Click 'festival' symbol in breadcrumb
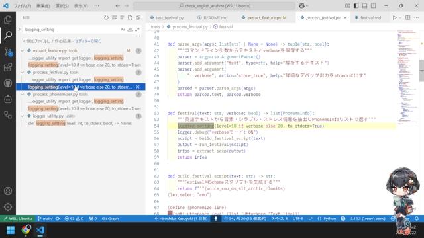The height and width of the screenshot is (238, 424). pos(226,27)
